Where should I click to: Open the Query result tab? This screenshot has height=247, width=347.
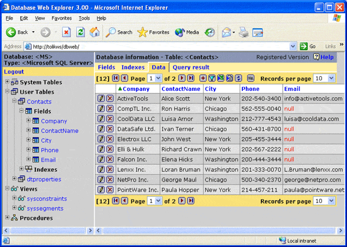tap(191, 67)
